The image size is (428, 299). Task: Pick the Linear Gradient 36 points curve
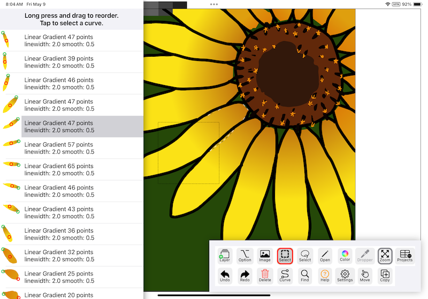pyautogui.click(x=72, y=234)
